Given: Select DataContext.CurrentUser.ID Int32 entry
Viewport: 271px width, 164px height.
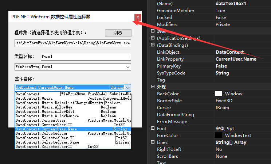Looking at the screenshot, I should tap(73, 125).
